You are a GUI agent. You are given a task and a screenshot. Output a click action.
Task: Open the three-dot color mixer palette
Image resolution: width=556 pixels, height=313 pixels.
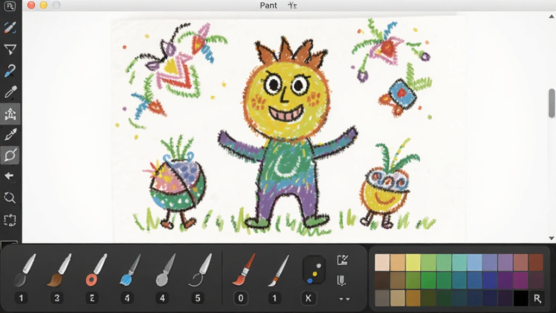[x=314, y=270]
